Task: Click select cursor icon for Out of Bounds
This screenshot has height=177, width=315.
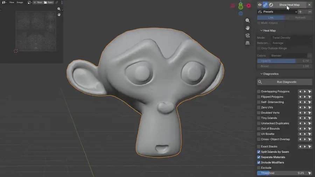Action: coord(310,129)
